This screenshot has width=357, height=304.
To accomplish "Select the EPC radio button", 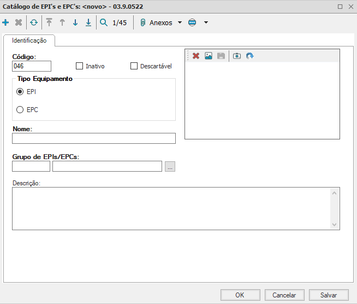I will [x=20, y=109].
